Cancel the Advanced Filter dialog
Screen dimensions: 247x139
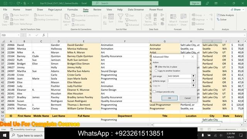(188, 98)
